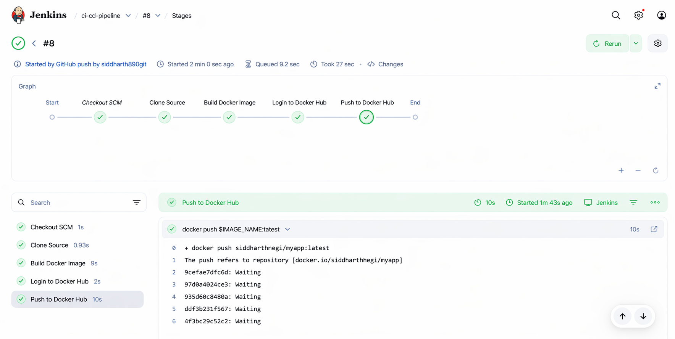Click log line '9cefae7dfc6d: Waiting'
675x339 pixels.
[223, 272]
